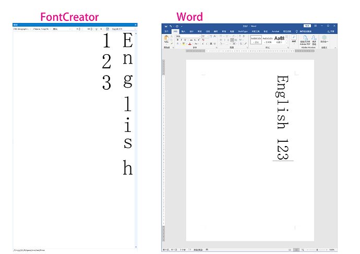Image resolution: width=360 pixels, height=254 pixels.
Task: Select the second style in Styles gallery
Action: coord(268,40)
